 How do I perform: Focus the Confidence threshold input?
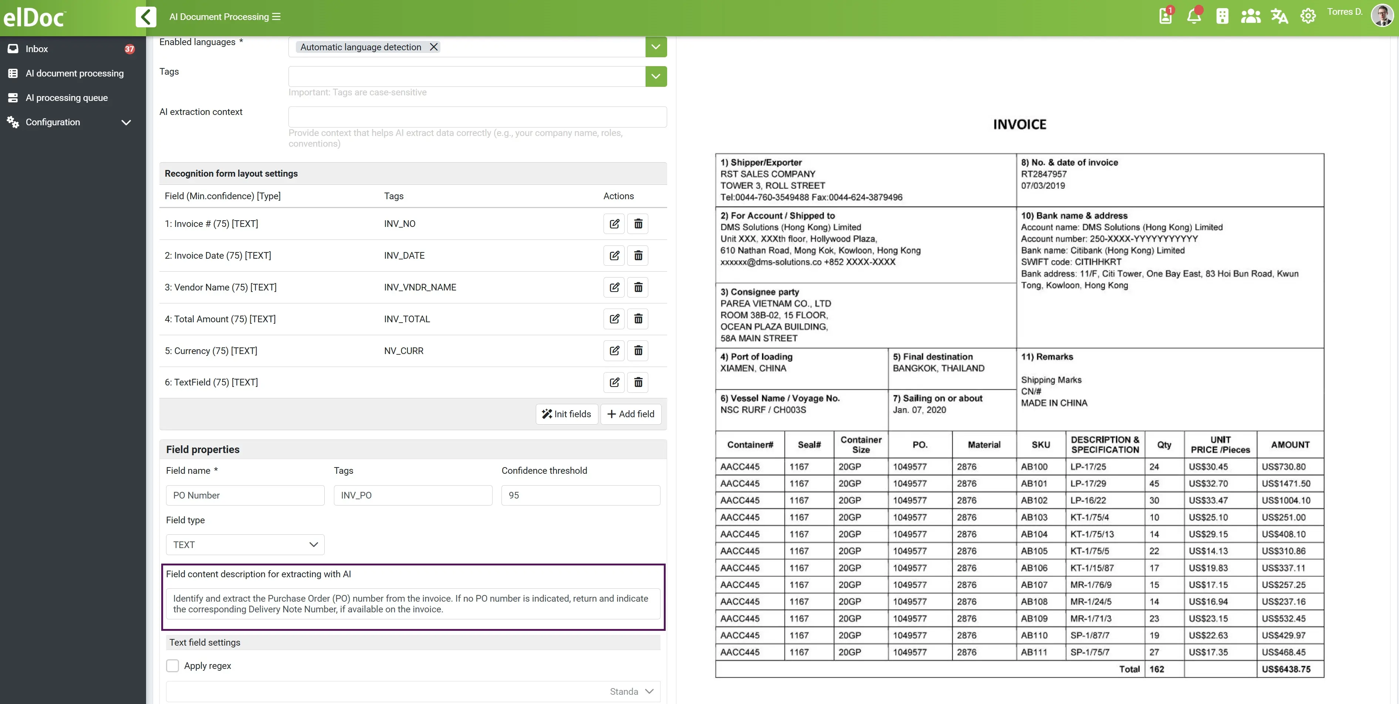(581, 495)
